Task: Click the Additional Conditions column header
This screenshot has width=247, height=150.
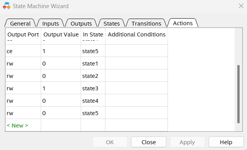Action: [x=136, y=34]
